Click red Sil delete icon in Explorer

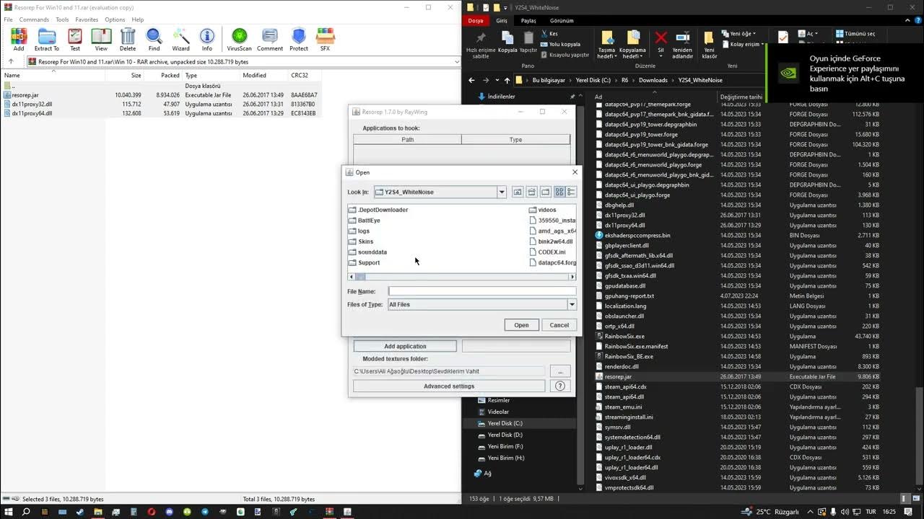click(x=661, y=37)
